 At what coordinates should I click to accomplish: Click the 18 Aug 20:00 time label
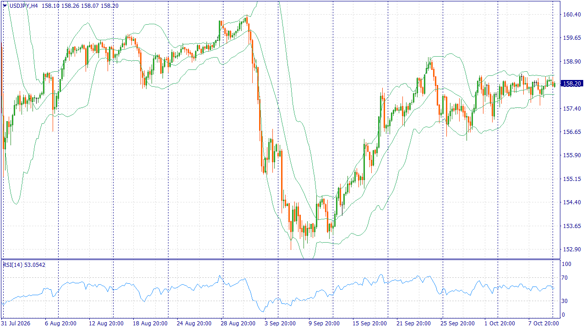coord(150,324)
